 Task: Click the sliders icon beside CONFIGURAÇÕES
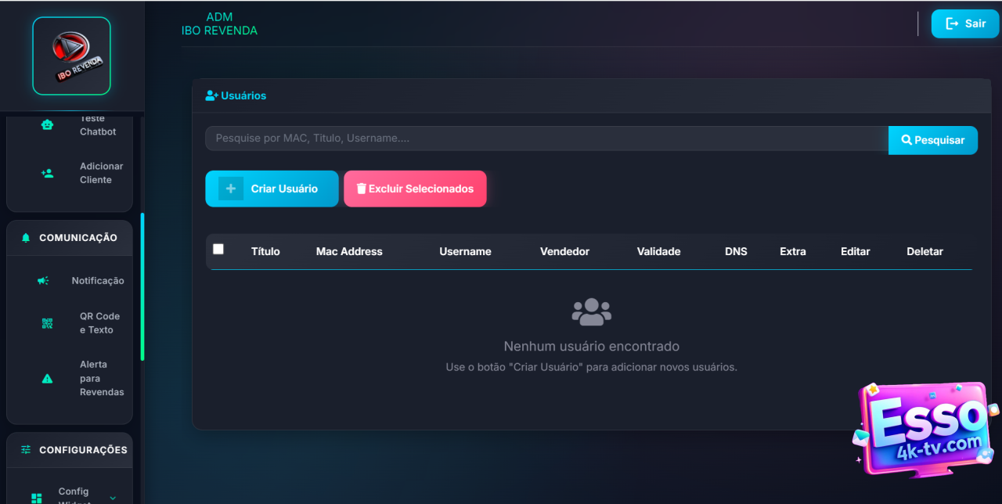pyautogui.click(x=26, y=450)
